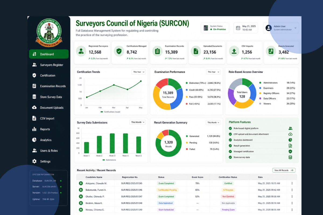Click the Not Certified badge
This screenshot has height=215, width=323.
point(228,196)
